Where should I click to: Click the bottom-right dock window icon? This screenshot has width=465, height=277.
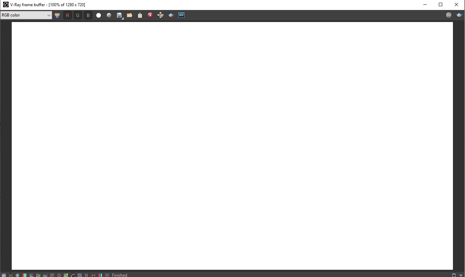pos(454,275)
